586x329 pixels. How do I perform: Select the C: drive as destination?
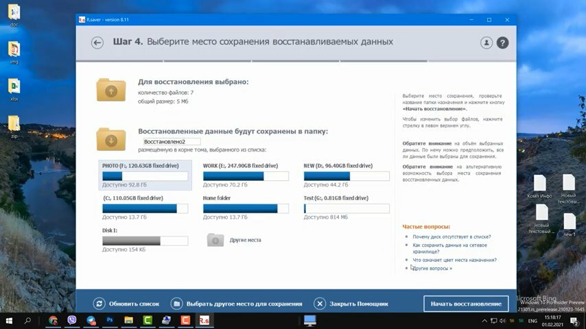[145, 208]
